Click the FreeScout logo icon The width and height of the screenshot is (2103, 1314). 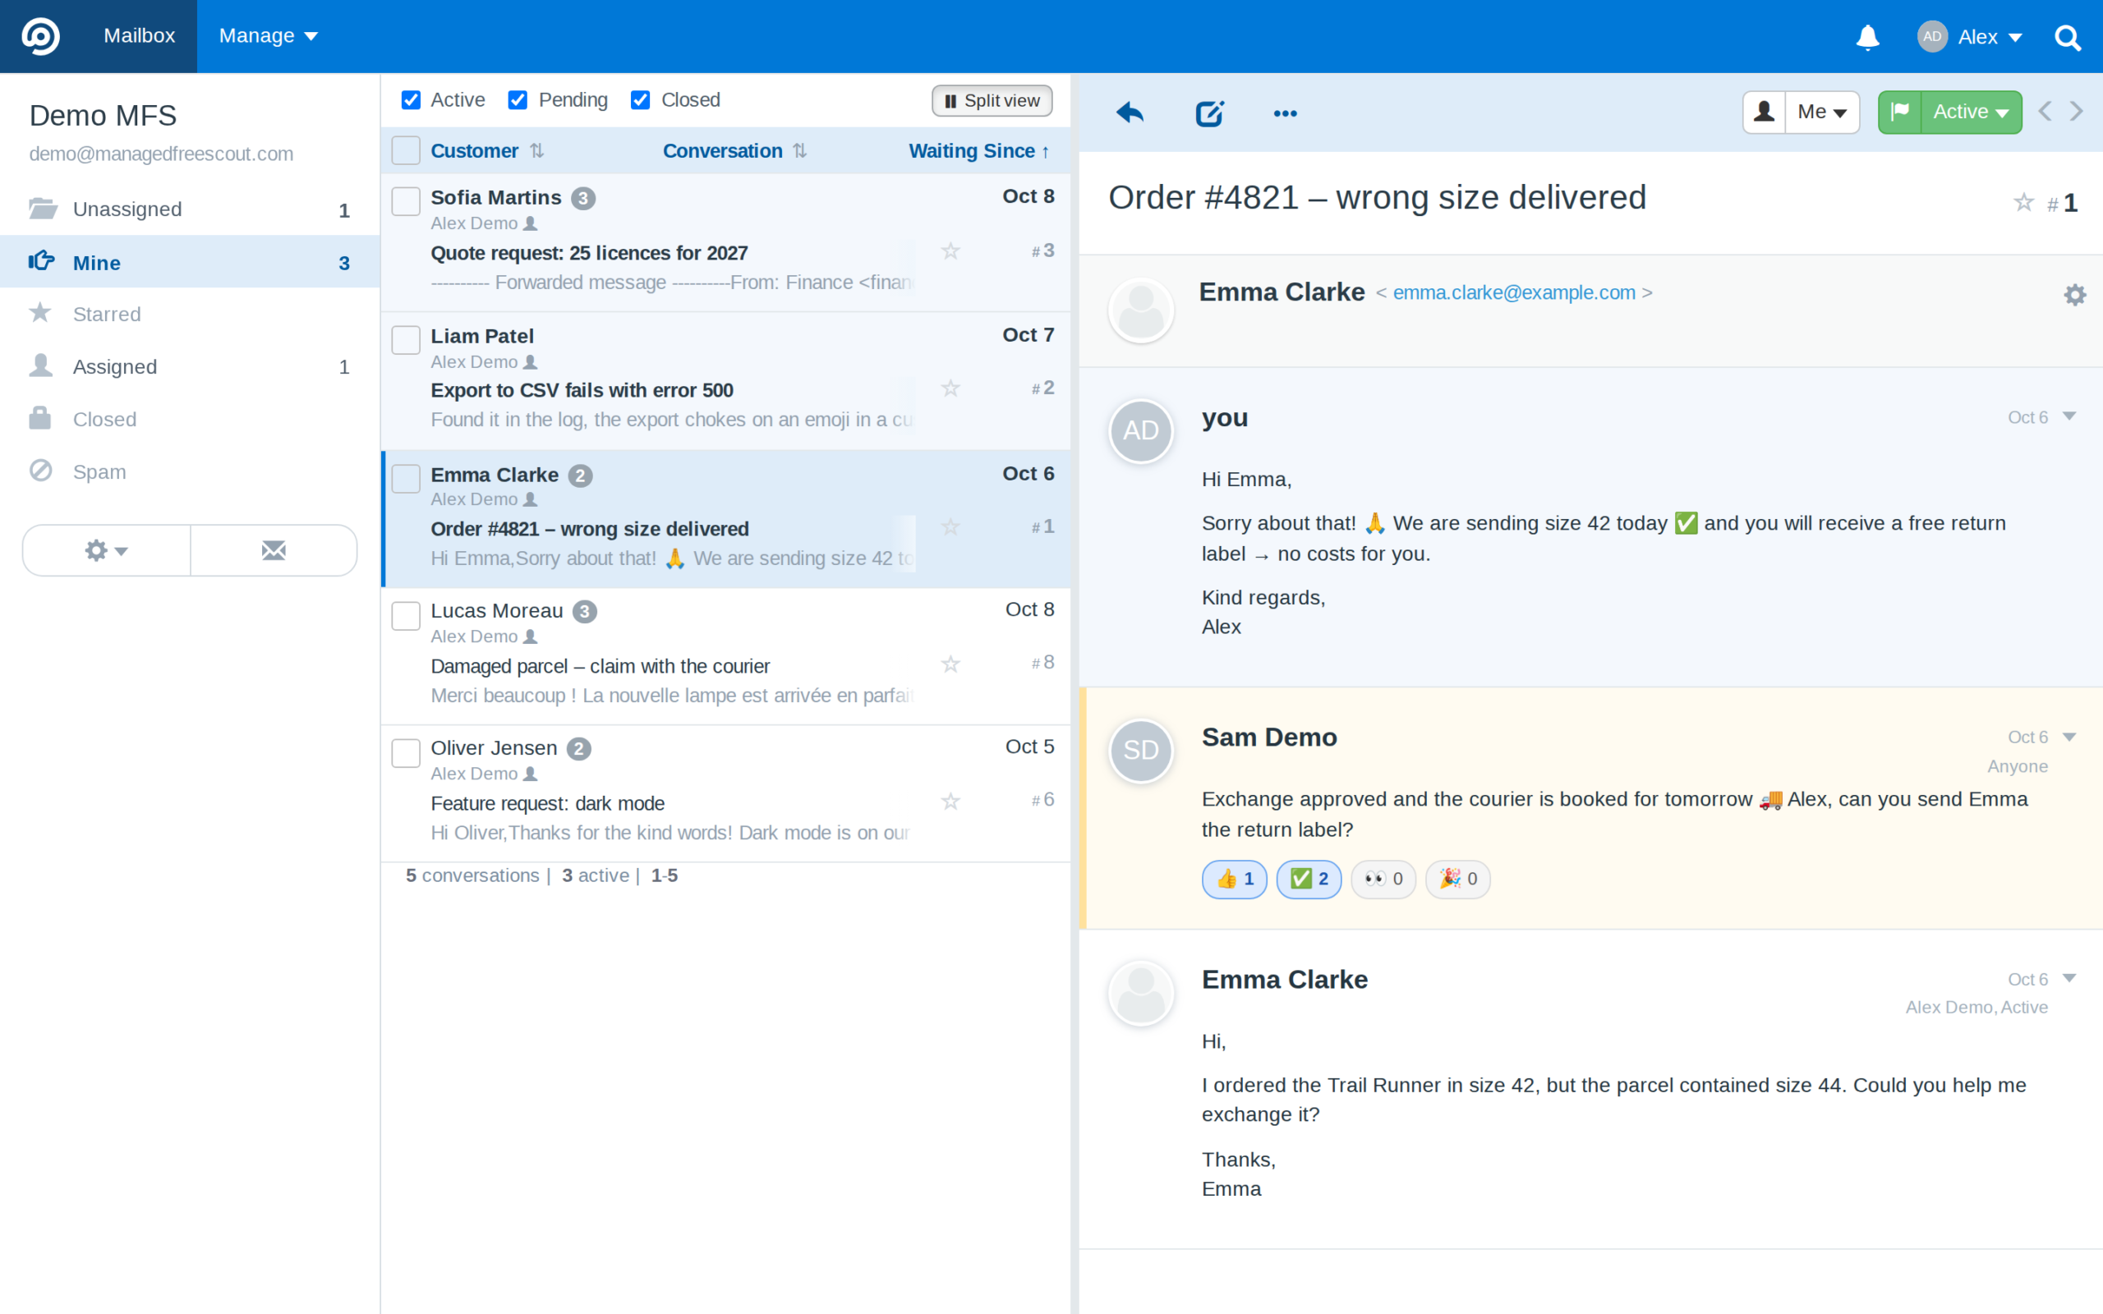point(41,35)
